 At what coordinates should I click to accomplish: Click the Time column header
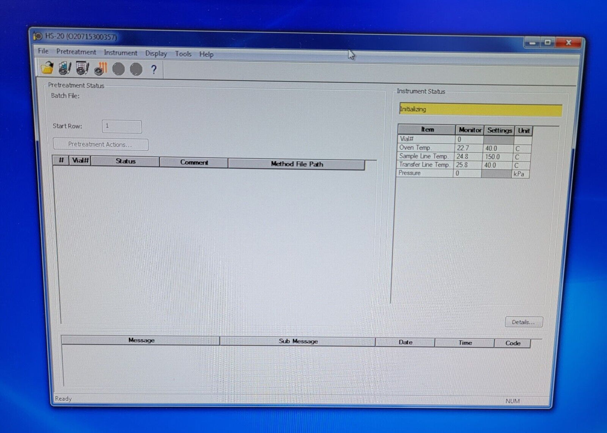(465, 343)
